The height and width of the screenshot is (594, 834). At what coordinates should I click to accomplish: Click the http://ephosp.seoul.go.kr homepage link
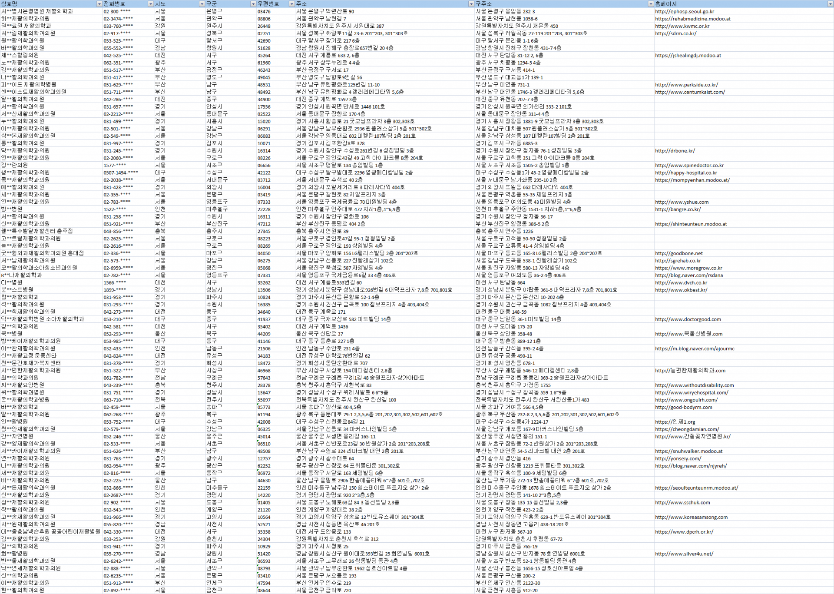point(684,12)
